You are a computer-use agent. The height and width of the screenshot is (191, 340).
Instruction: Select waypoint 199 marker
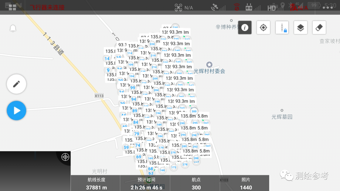point(157,101)
